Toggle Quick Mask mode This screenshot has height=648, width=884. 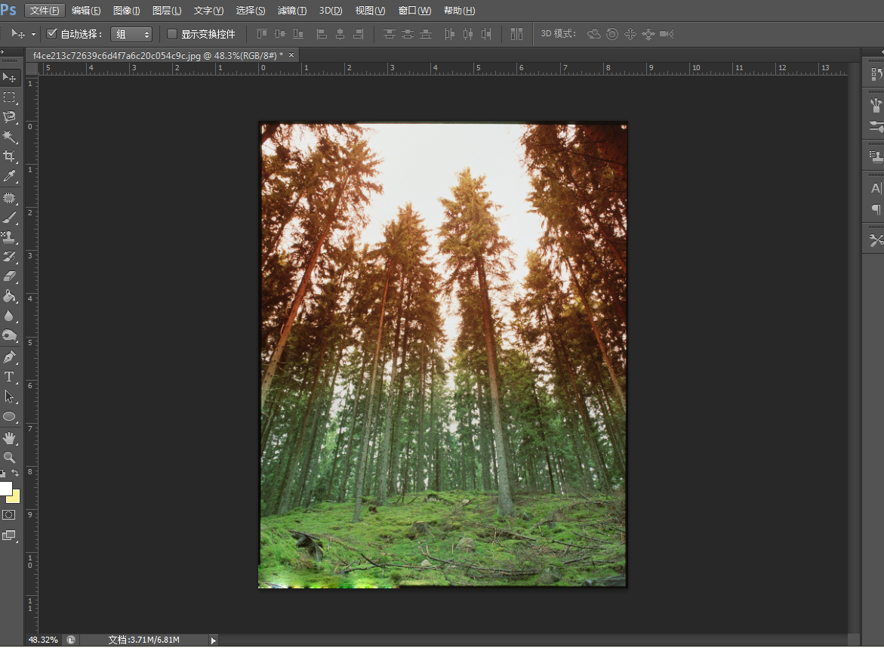(x=9, y=515)
